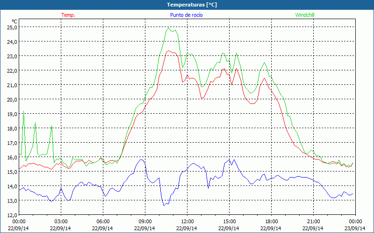Click the 19,0 y-axis value
The image size is (374, 233).
coord(13,114)
